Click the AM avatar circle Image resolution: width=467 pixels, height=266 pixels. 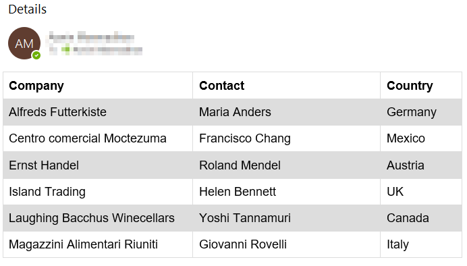24,43
